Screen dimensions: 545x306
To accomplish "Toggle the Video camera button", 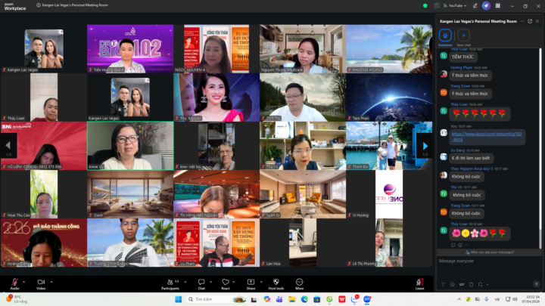I will (x=41, y=284).
